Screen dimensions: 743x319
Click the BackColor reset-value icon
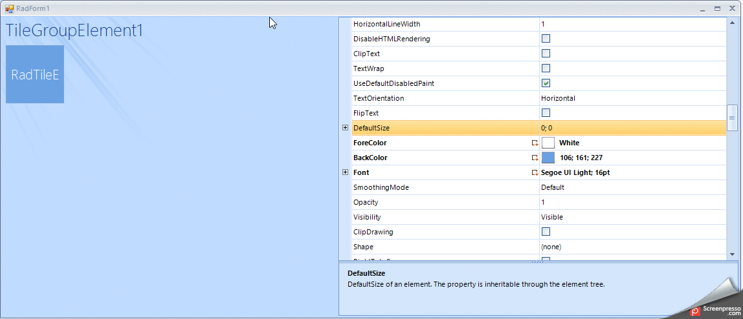click(x=535, y=158)
